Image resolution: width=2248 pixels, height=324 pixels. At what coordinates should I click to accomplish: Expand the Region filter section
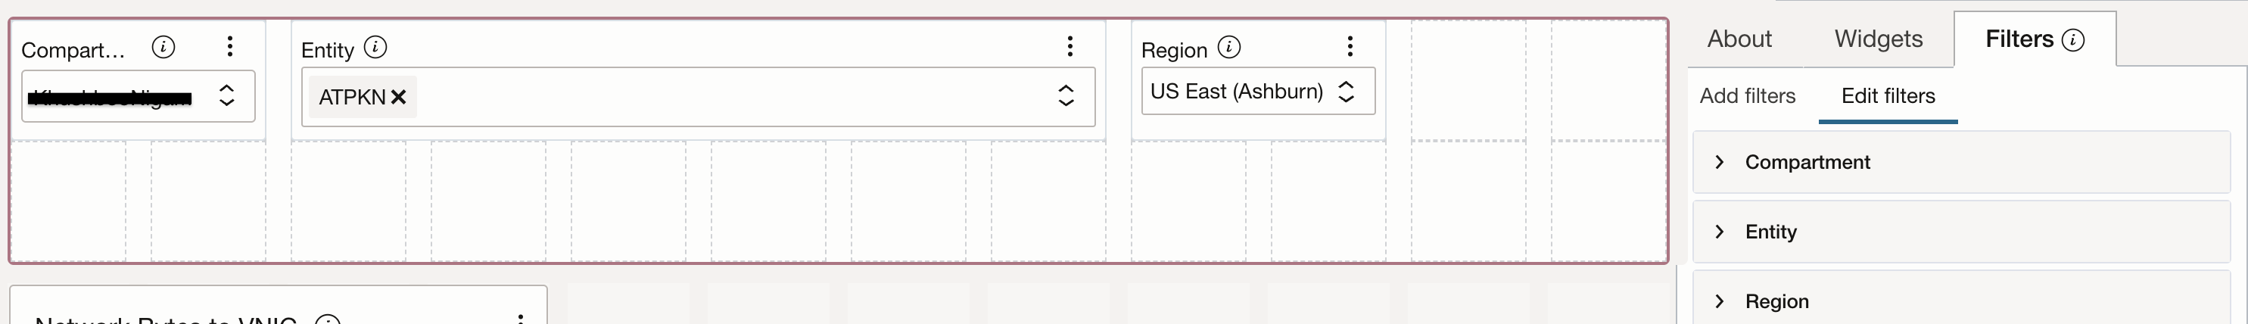coord(1720,301)
